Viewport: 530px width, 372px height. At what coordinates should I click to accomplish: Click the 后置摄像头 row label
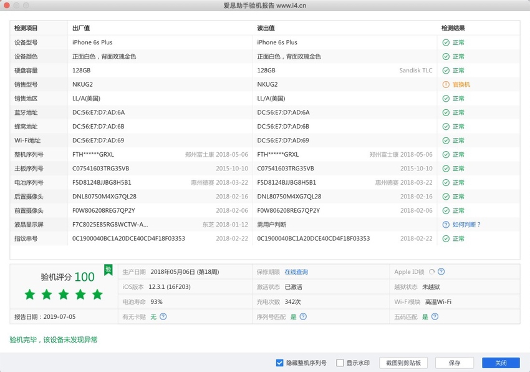click(29, 197)
